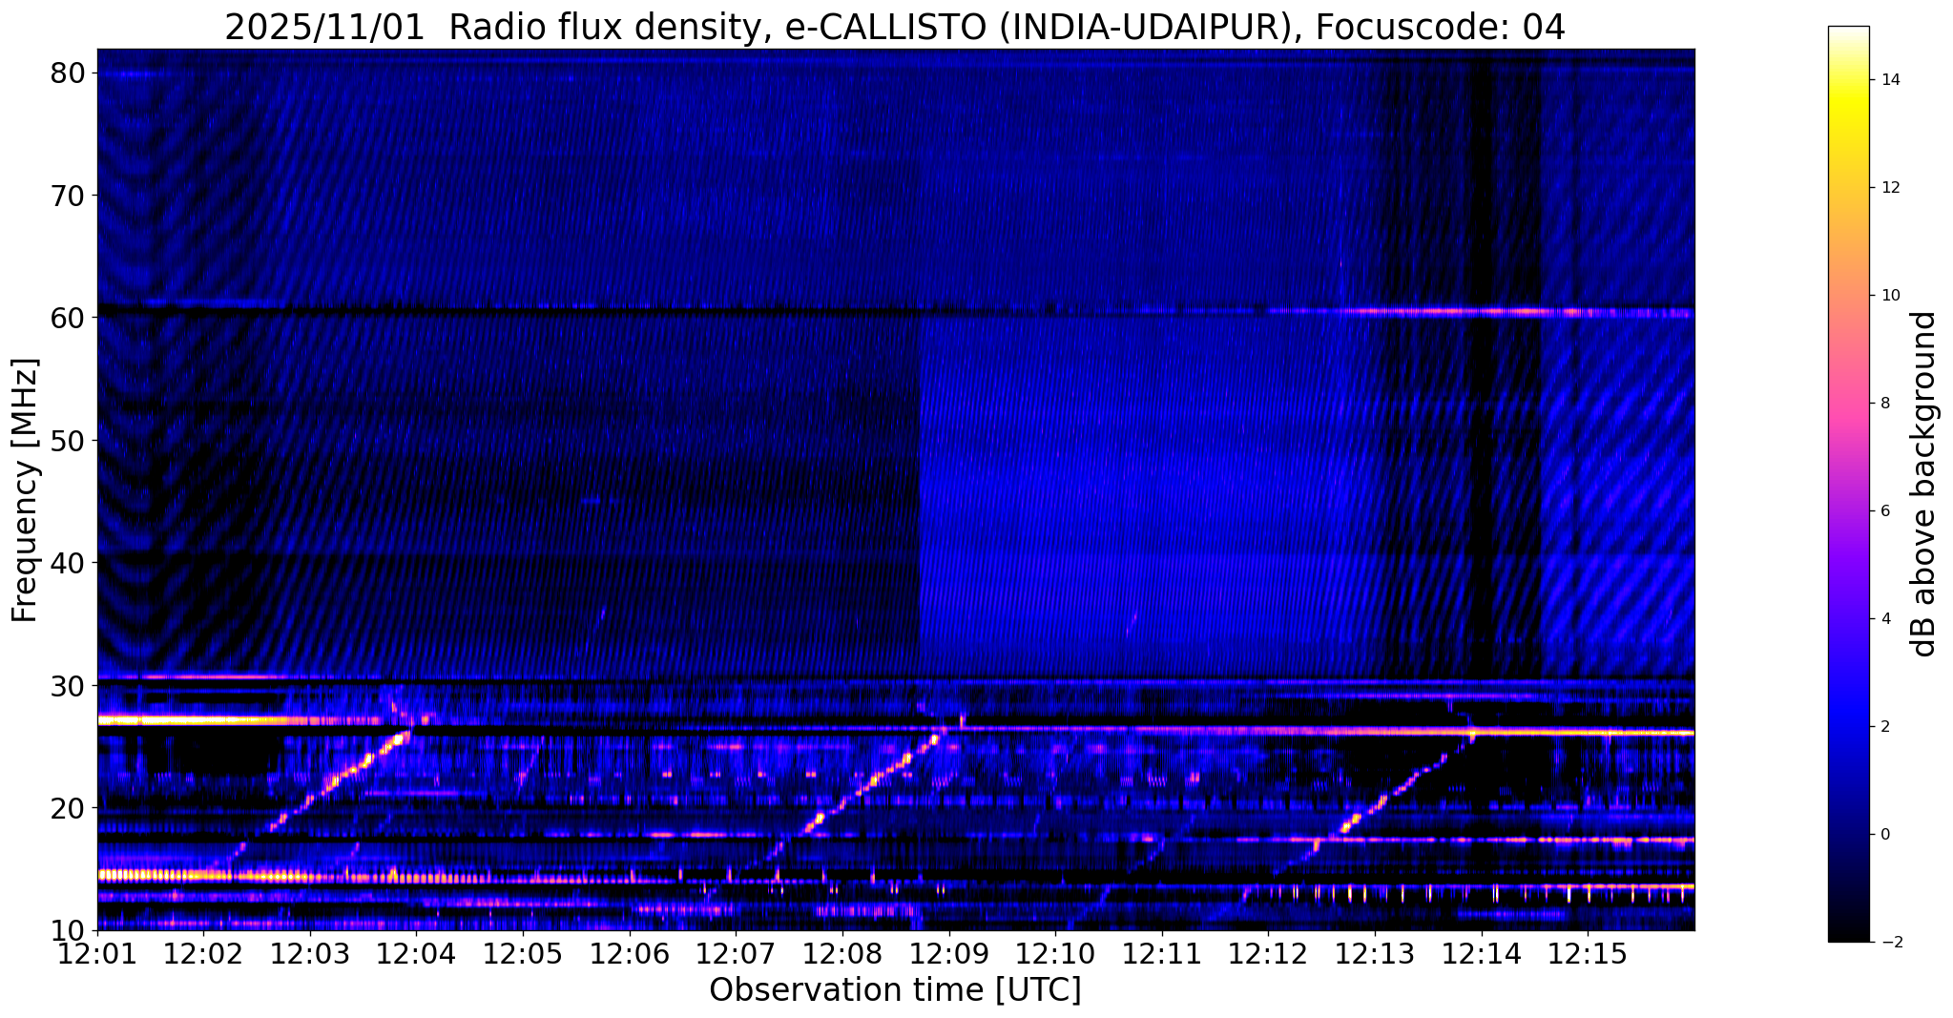1953x1018 pixels.
Task: Click the 12:03 time tick label
Action: [x=310, y=955]
